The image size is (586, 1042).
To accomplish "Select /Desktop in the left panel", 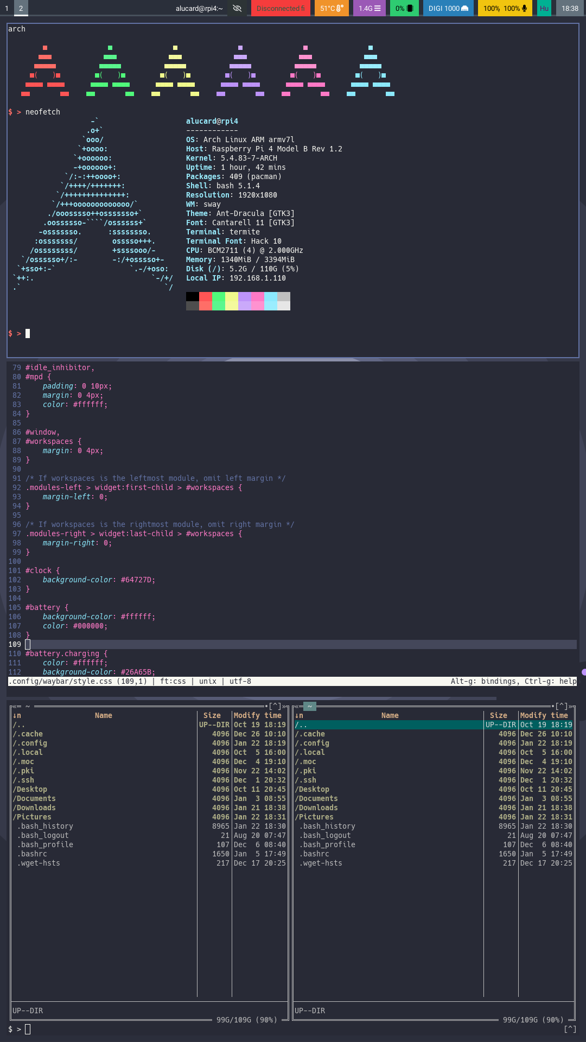I will pyautogui.click(x=149, y=789).
